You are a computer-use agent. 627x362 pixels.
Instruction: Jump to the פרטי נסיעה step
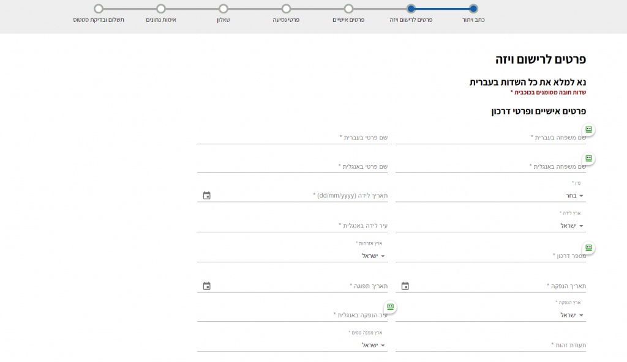pos(286,9)
